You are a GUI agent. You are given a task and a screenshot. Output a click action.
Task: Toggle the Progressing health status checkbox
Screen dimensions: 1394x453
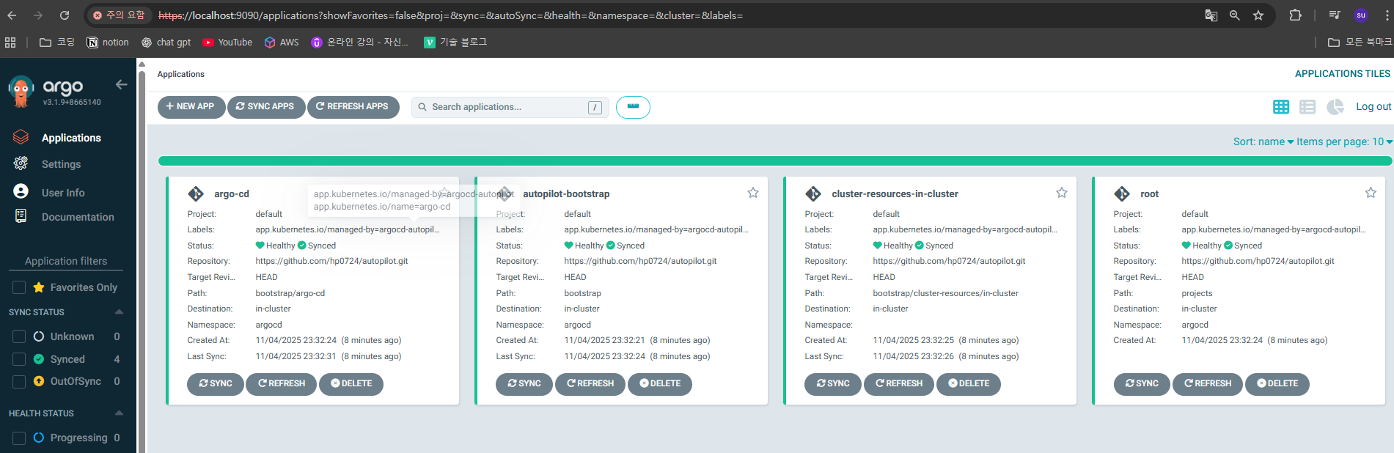[19, 438]
